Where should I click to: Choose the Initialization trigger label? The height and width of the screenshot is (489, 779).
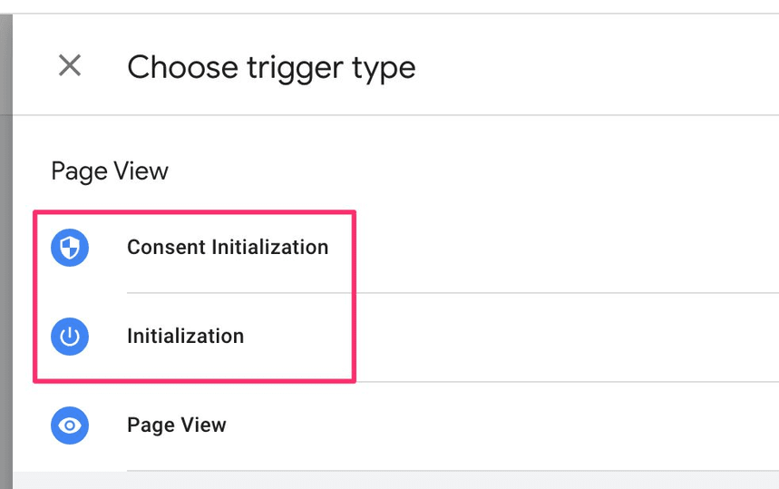tap(185, 336)
